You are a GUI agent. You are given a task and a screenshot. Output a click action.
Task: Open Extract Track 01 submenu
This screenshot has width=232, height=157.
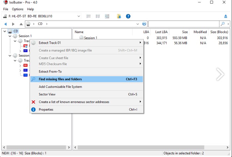(x=87, y=43)
